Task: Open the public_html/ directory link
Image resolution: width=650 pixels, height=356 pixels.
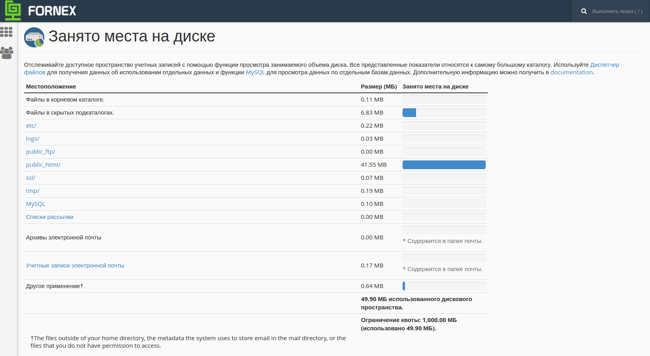Action: (43, 165)
